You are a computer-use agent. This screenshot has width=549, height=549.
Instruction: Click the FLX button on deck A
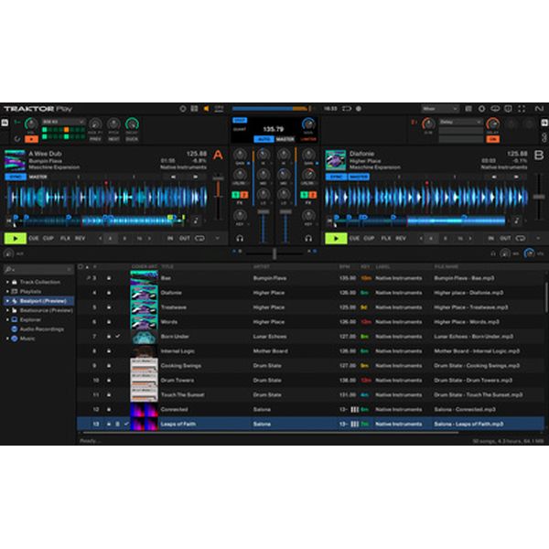click(65, 238)
